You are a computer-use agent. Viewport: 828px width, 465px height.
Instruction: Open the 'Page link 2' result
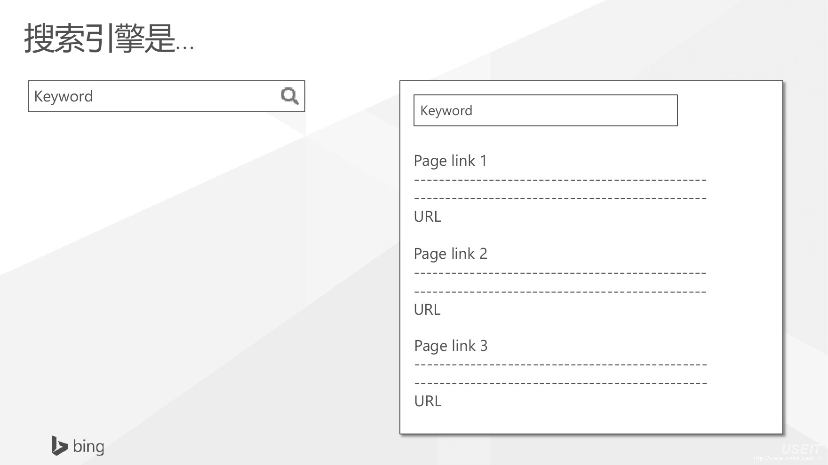[x=450, y=254]
